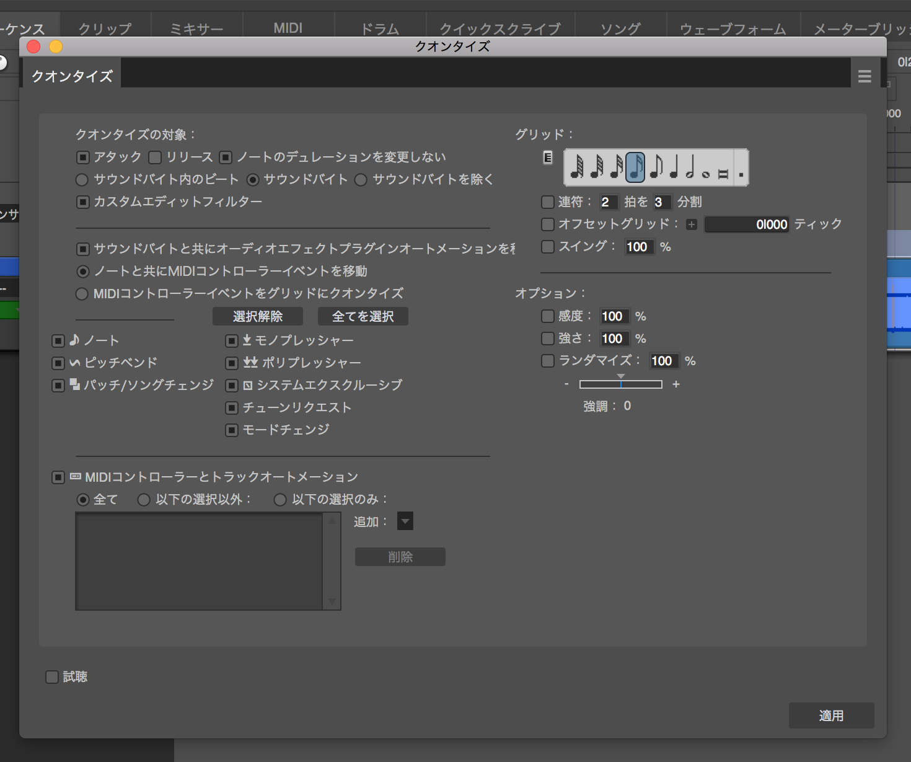Enable the スイング checkbox
911x762 pixels.
[548, 247]
